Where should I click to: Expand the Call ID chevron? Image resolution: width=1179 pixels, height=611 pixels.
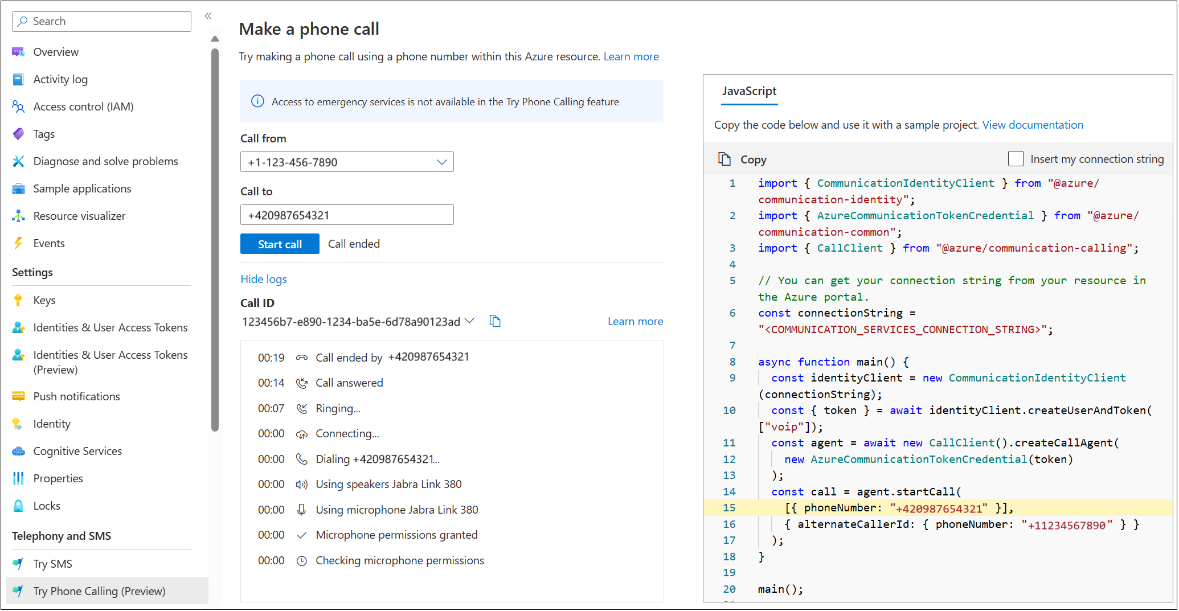469,321
